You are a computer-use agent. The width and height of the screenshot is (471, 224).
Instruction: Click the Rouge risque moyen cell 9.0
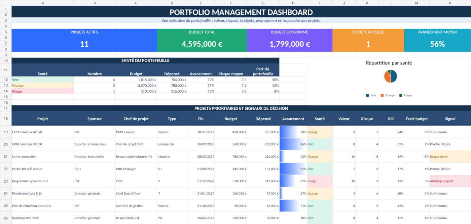[231, 91]
